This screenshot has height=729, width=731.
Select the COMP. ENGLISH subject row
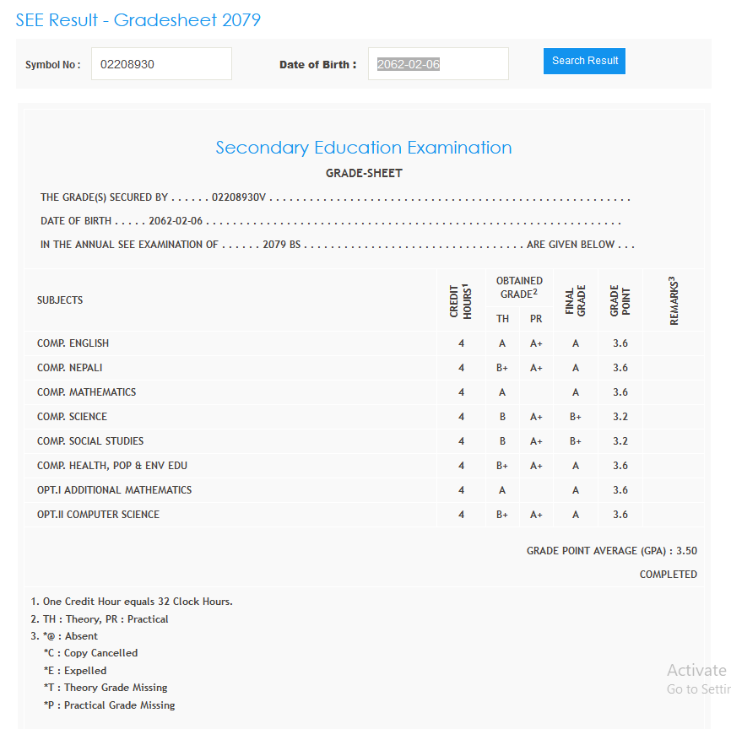[73, 343]
